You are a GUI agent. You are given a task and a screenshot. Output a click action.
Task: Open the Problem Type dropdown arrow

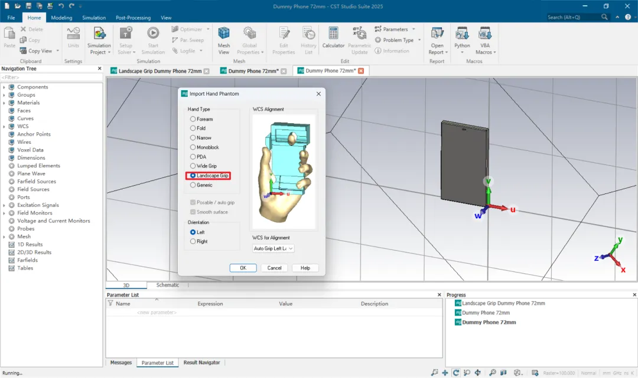pyautogui.click(x=419, y=40)
